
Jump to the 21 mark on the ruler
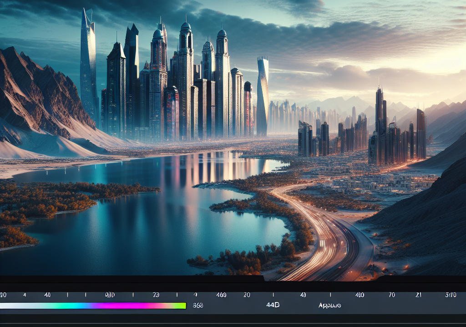point(419,295)
